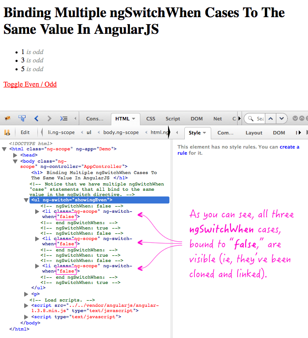Image resolution: width=308 pixels, height=338 pixels.
Task: Open the HTML tab dropdown arrow
Action: click(x=133, y=119)
